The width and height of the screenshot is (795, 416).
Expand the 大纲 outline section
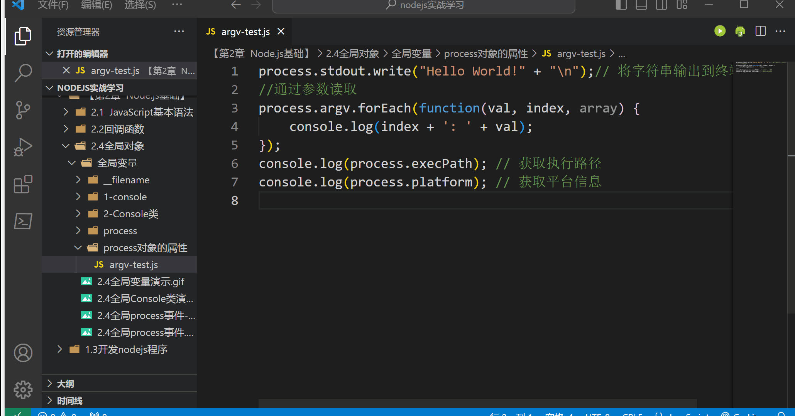pyautogui.click(x=119, y=384)
